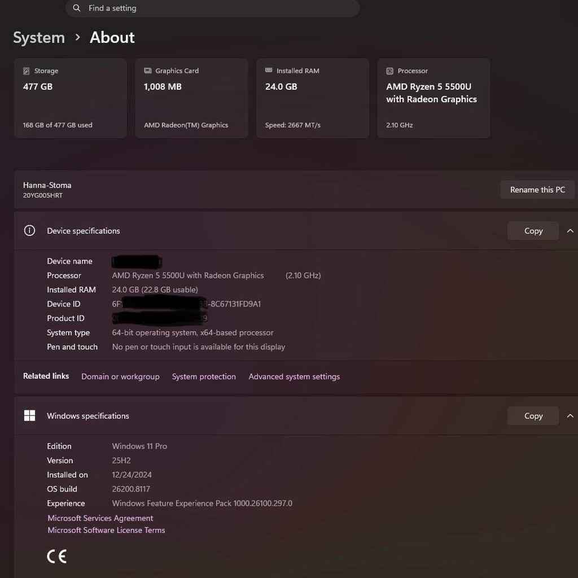Collapse the Windows specifications section

point(570,416)
